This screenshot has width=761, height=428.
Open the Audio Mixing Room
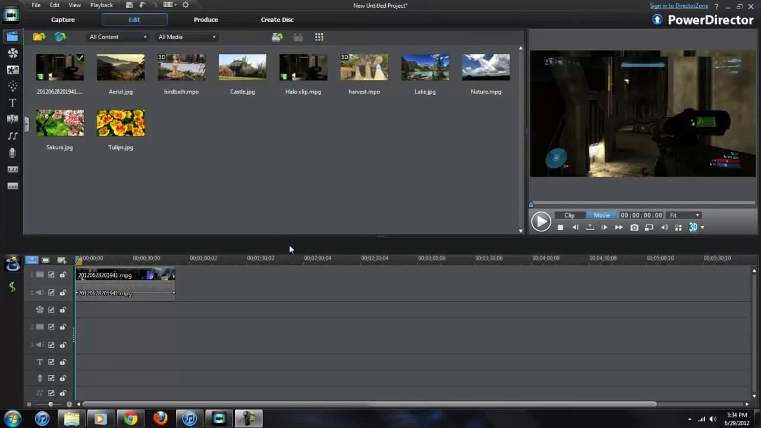12,136
